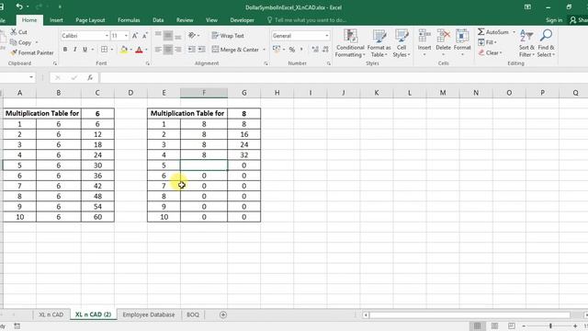The width and height of the screenshot is (588, 331).
Task: Click the Copy icon in Clipboard group
Action: pyautogui.click(x=14, y=42)
